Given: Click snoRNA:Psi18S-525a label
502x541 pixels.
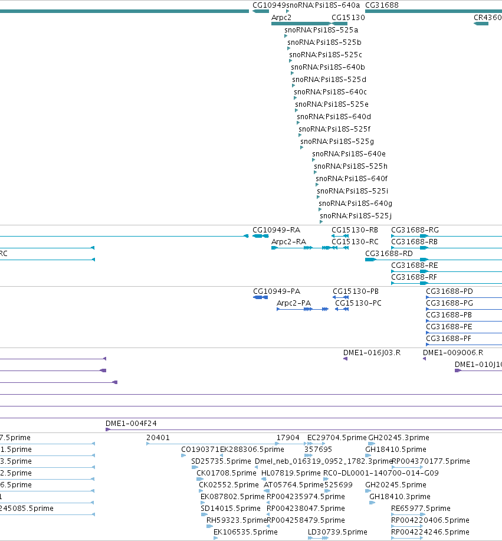Looking at the screenshot, I should click(x=321, y=30).
